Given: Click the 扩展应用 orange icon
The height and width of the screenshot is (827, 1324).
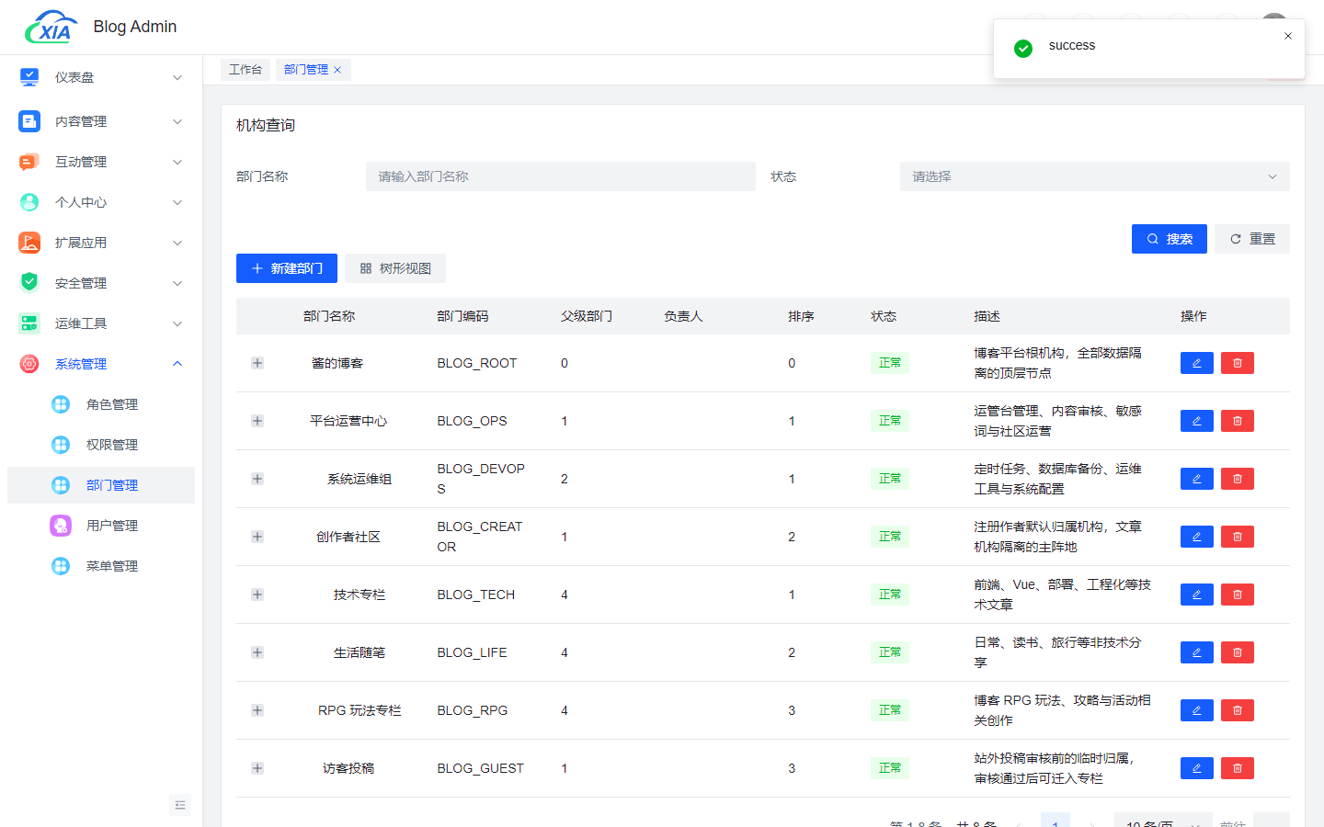Looking at the screenshot, I should (x=29, y=243).
